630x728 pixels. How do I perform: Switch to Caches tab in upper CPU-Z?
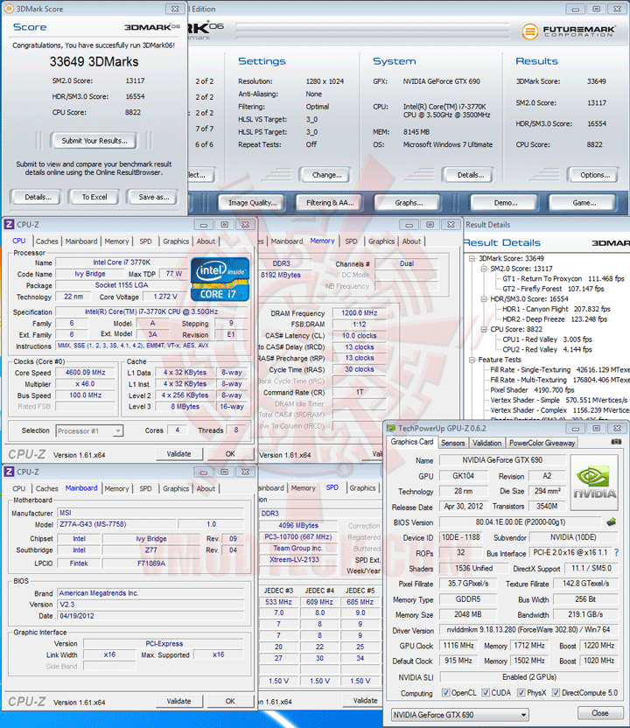click(47, 241)
